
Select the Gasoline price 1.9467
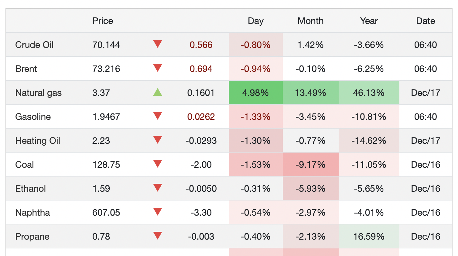click(106, 117)
